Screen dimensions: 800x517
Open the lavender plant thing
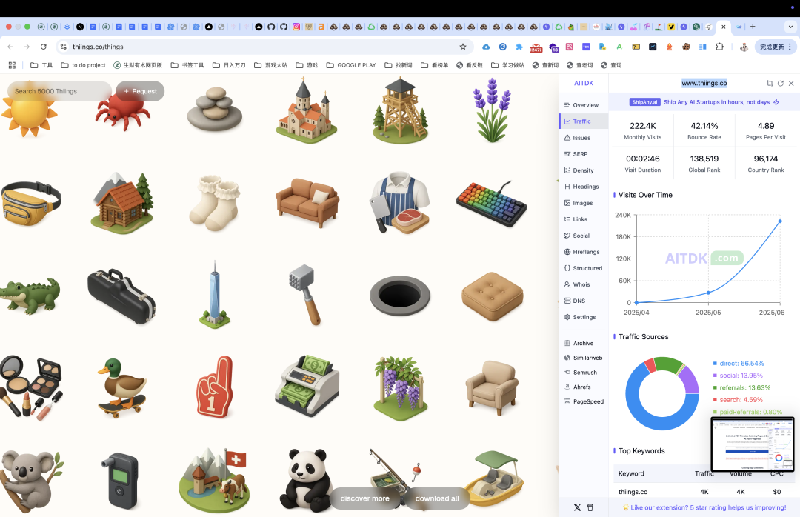click(x=492, y=110)
